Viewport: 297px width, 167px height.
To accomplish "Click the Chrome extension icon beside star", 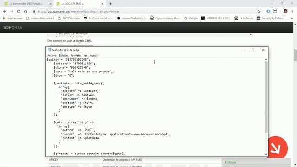I will (x=268, y=11).
